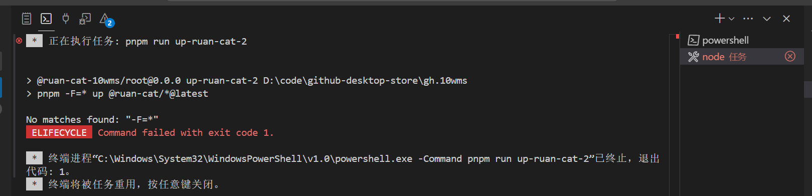The height and width of the screenshot is (196, 812).
Task: Click the powershell terminal prompt icon
Action: pyautogui.click(x=693, y=40)
